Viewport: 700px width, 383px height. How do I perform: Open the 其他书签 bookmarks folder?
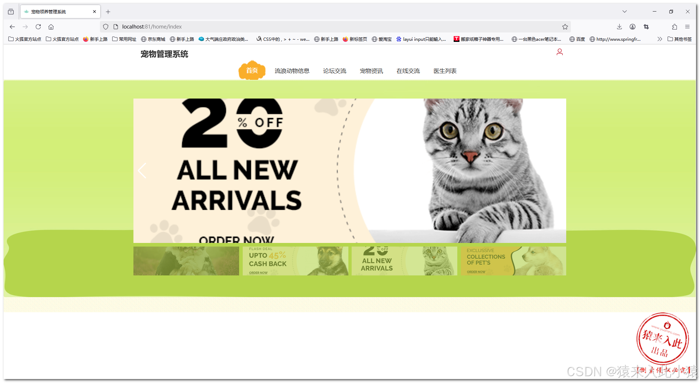click(x=680, y=39)
